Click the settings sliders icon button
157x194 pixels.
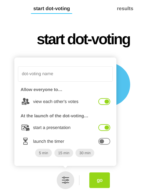(x=65, y=180)
